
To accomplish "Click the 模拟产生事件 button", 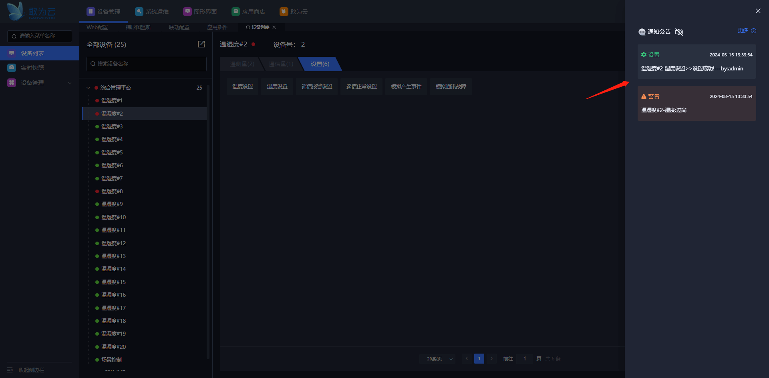I will (x=406, y=86).
